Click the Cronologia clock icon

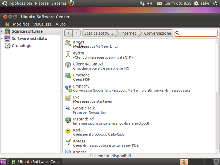(x=7, y=46)
